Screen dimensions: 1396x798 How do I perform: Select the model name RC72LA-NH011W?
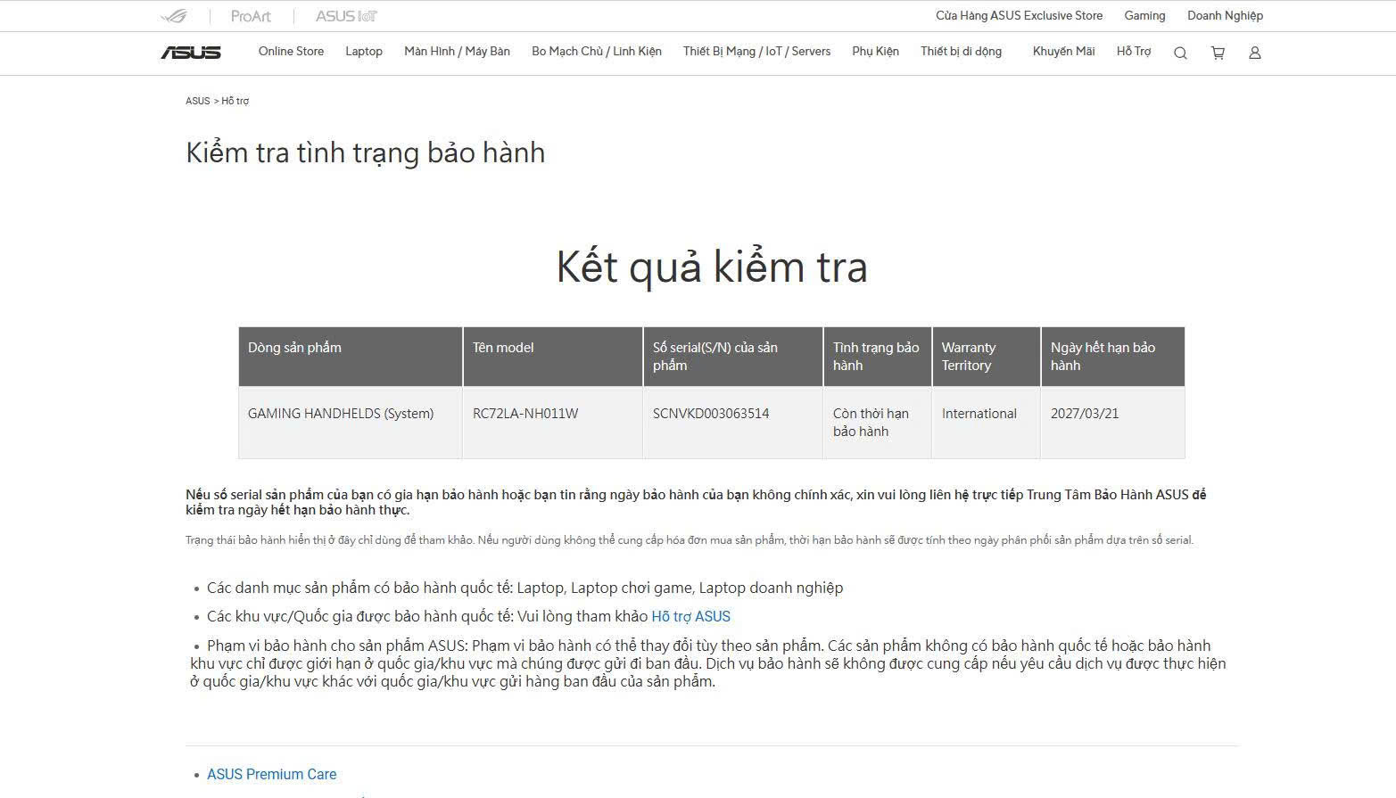(525, 413)
